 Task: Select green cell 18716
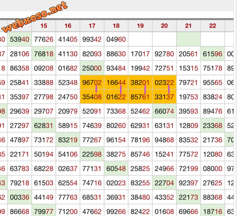tap(213, 211)
